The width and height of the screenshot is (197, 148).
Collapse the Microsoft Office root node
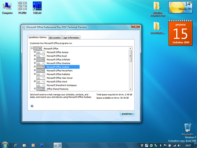(x=32, y=48)
